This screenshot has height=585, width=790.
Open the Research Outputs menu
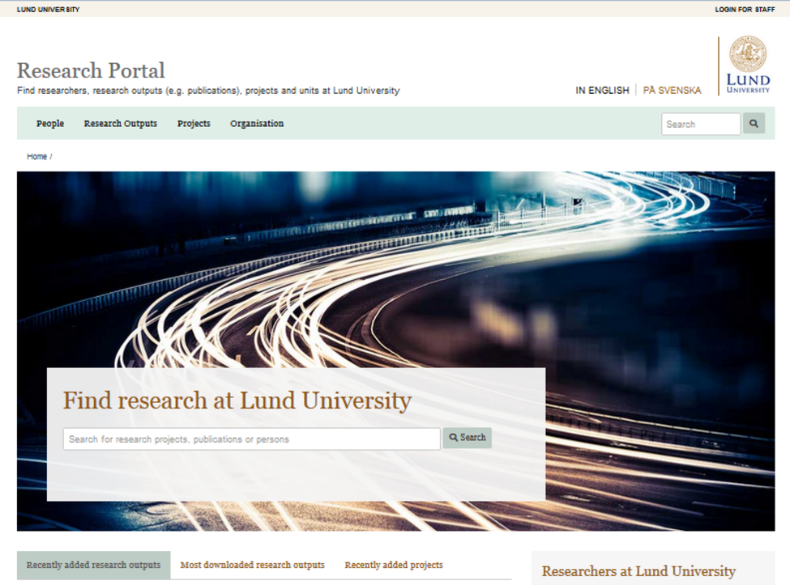[121, 123]
